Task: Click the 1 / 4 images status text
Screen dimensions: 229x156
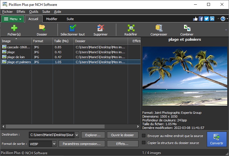Action: click(152, 153)
